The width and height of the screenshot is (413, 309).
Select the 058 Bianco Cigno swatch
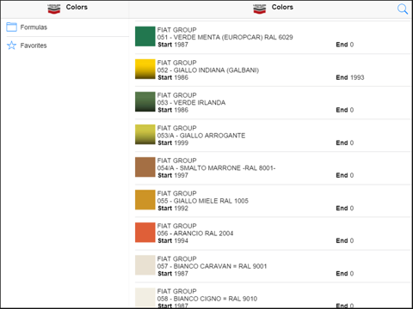(145, 298)
